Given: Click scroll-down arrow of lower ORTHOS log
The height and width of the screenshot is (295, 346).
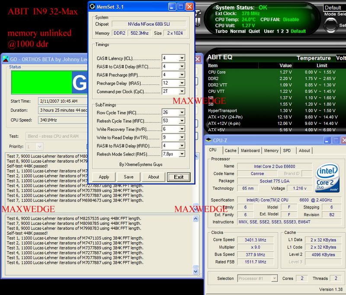Looking at the screenshot, I should coord(196,271).
